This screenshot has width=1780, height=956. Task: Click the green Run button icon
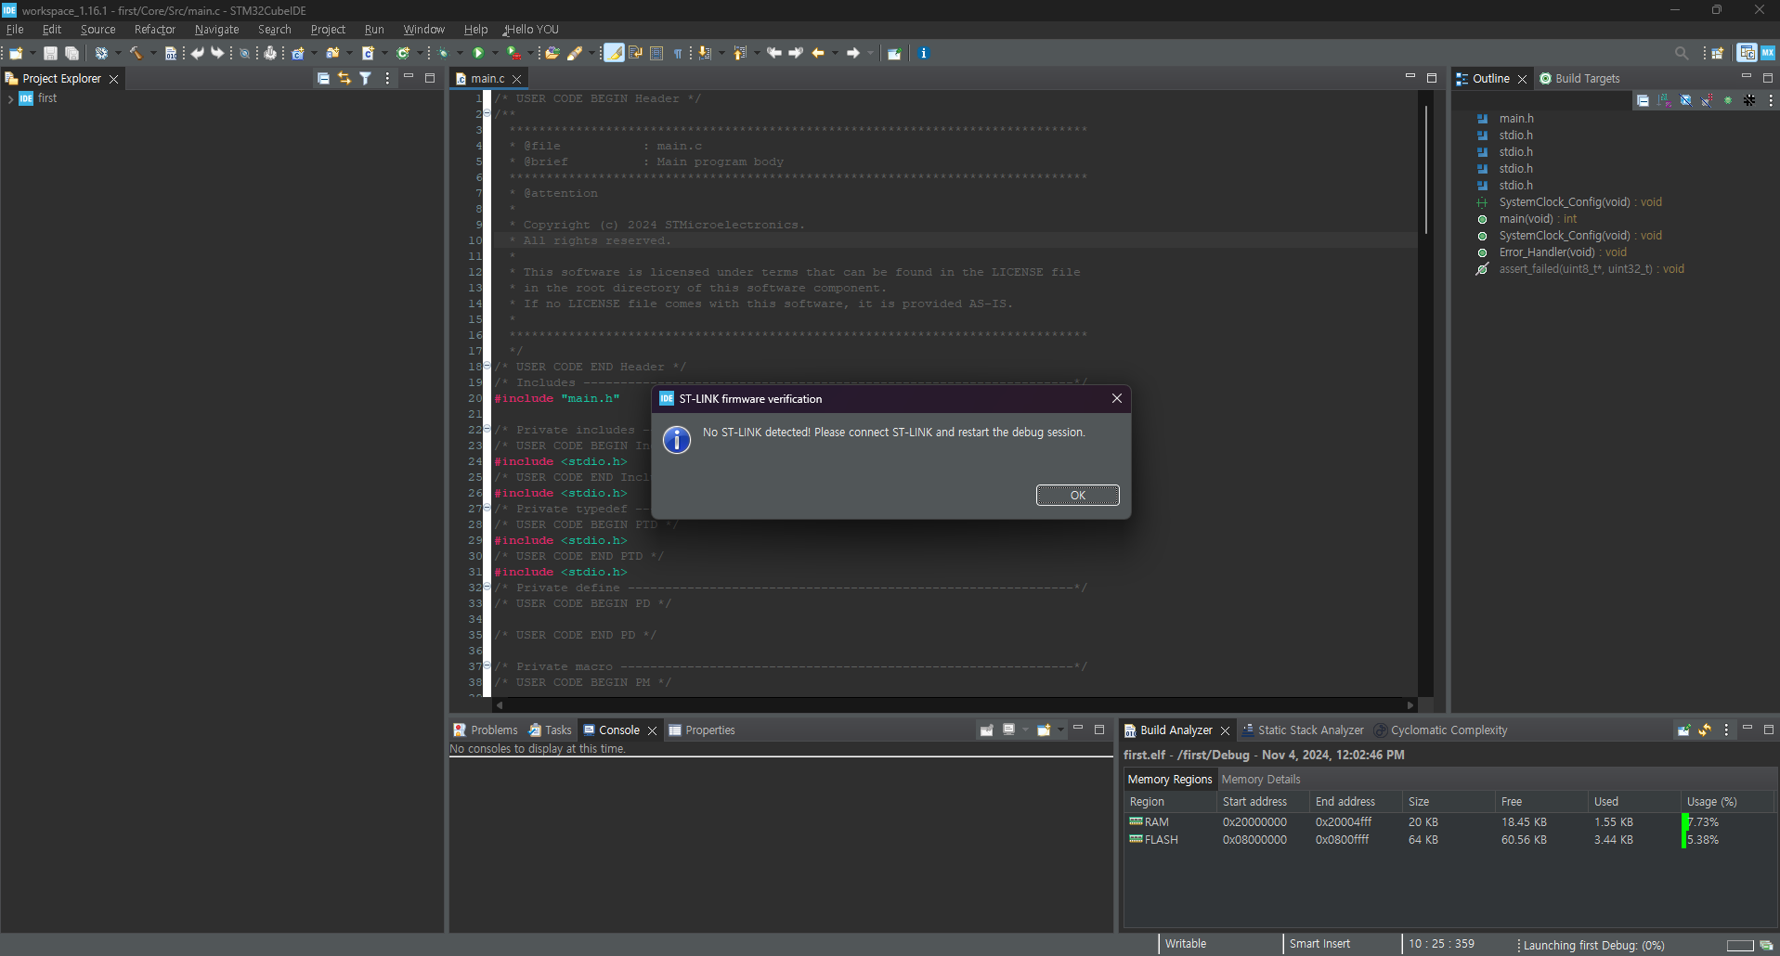point(477,53)
